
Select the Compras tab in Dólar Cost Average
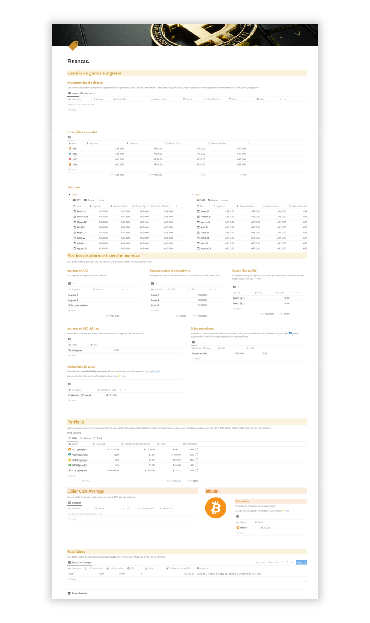click(x=75, y=503)
